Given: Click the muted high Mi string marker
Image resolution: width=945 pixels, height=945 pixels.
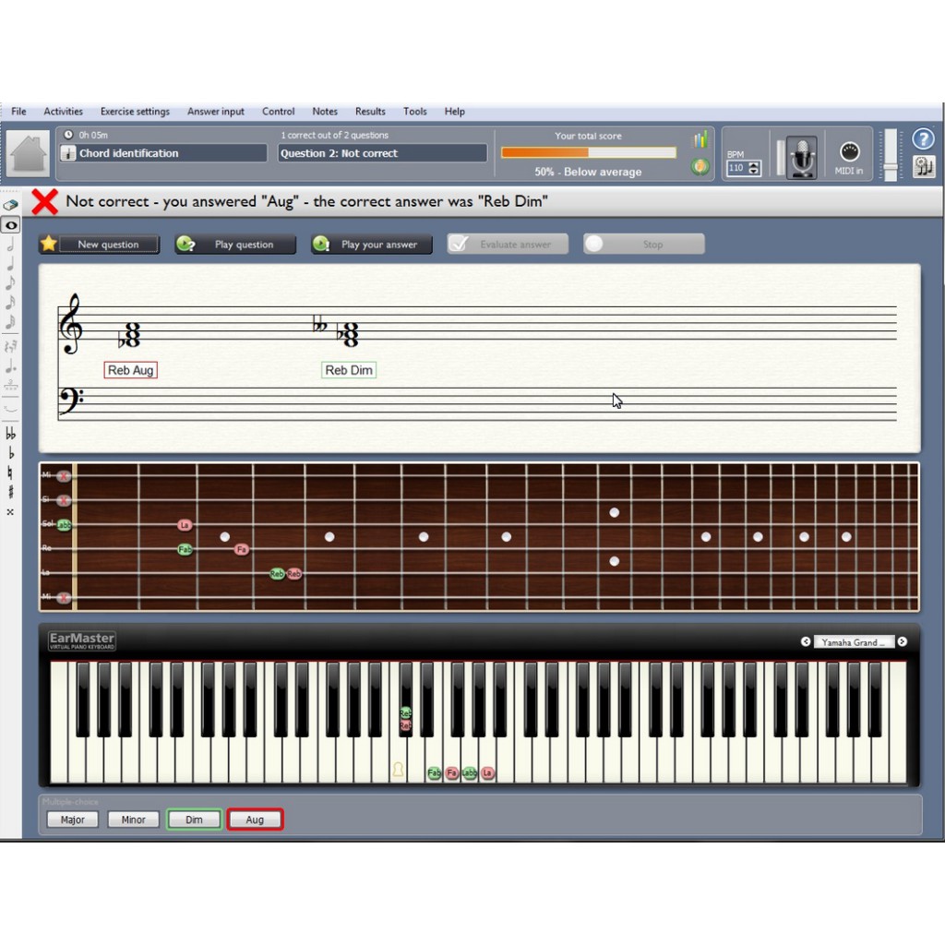Looking at the screenshot, I should (64, 476).
